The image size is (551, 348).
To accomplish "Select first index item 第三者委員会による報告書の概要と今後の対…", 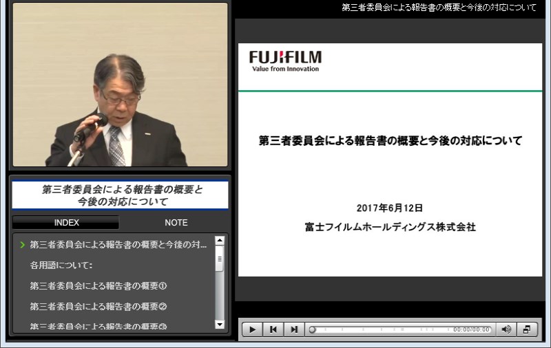I will click(118, 245).
